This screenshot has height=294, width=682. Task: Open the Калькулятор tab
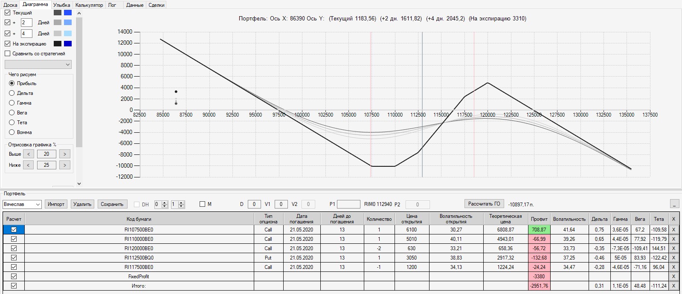[x=89, y=5]
